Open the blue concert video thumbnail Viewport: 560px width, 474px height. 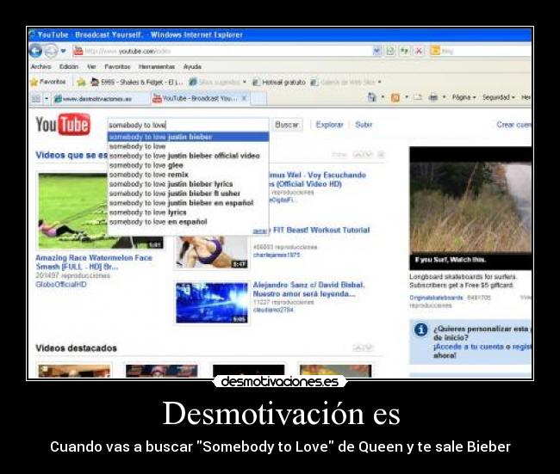tap(212, 303)
